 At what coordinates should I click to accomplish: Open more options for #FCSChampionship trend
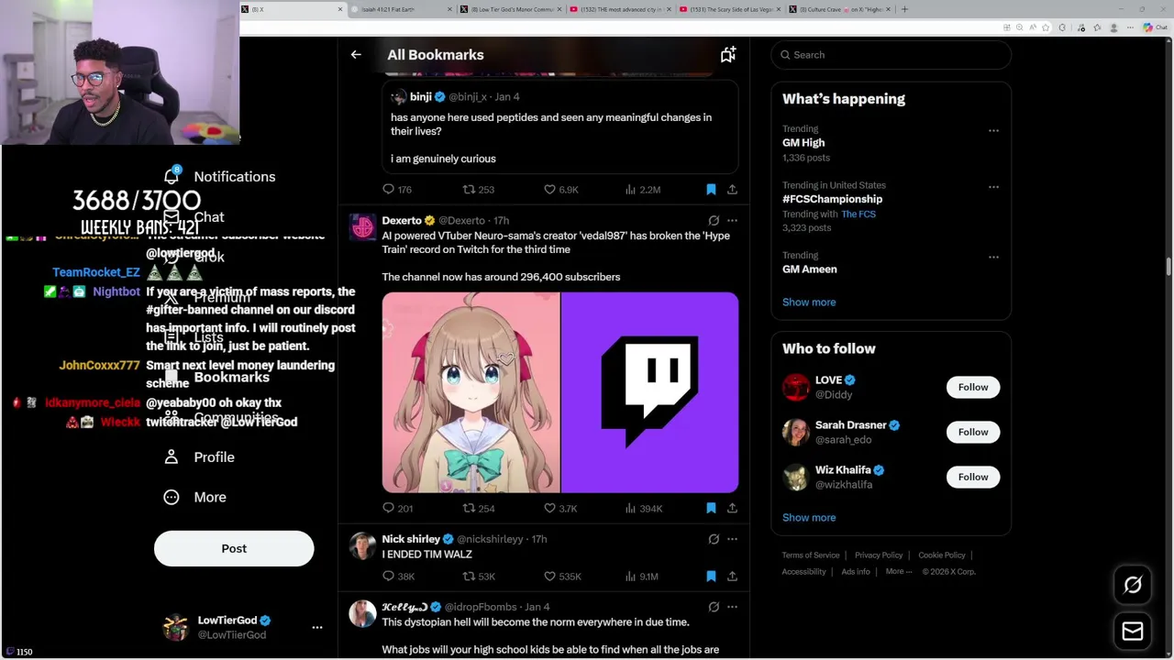pos(993,187)
